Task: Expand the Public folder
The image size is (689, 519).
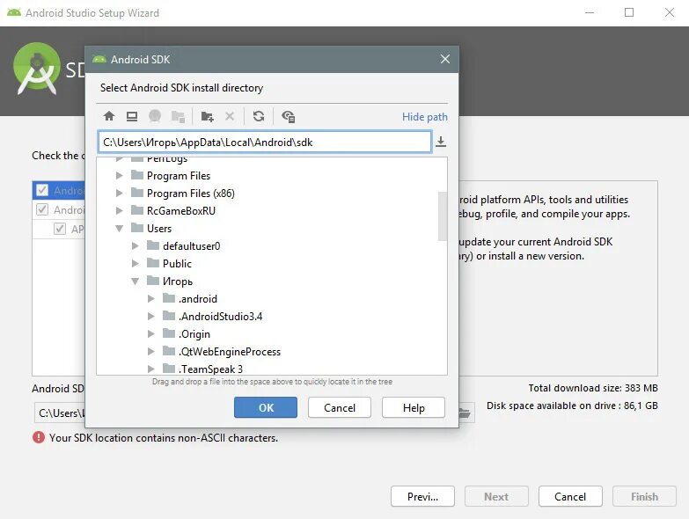Action: pos(136,263)
